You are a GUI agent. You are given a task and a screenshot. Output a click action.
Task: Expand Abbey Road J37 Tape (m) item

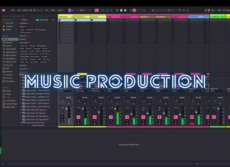pyautogui.click(x=20, y=110)
